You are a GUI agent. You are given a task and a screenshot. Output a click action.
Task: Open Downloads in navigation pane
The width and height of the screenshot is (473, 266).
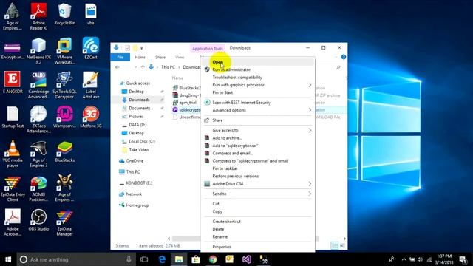coord(139,100)
